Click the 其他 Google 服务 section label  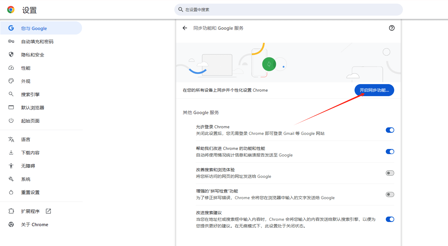(x=201, y=112)
